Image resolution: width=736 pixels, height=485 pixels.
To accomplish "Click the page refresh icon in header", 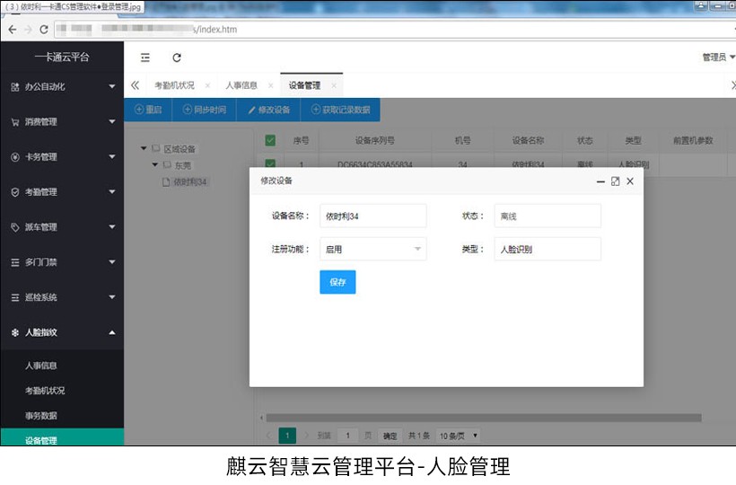I will [x=177, y=57].
